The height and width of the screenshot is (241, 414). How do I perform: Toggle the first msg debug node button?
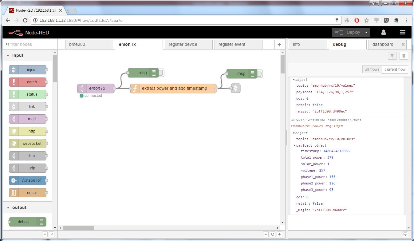click(x=161, y=73)
